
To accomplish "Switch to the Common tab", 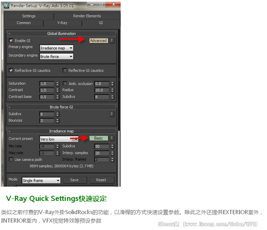I will click(23, 23).
